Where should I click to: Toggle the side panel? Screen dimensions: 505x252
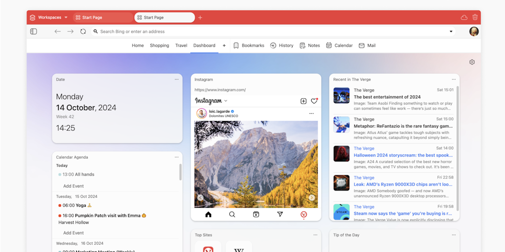point(34,31)
